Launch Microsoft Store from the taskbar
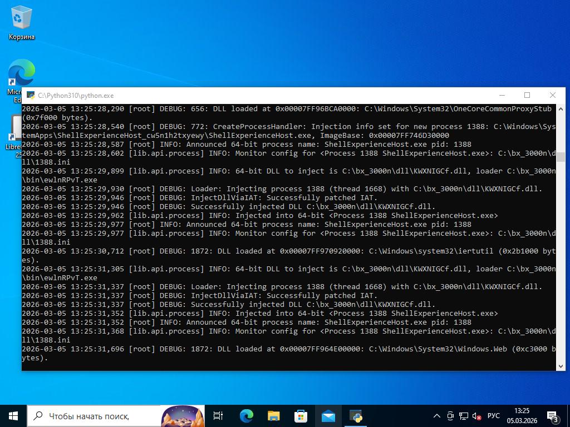This screenshot has height=427, width=570. coord(301,415)
